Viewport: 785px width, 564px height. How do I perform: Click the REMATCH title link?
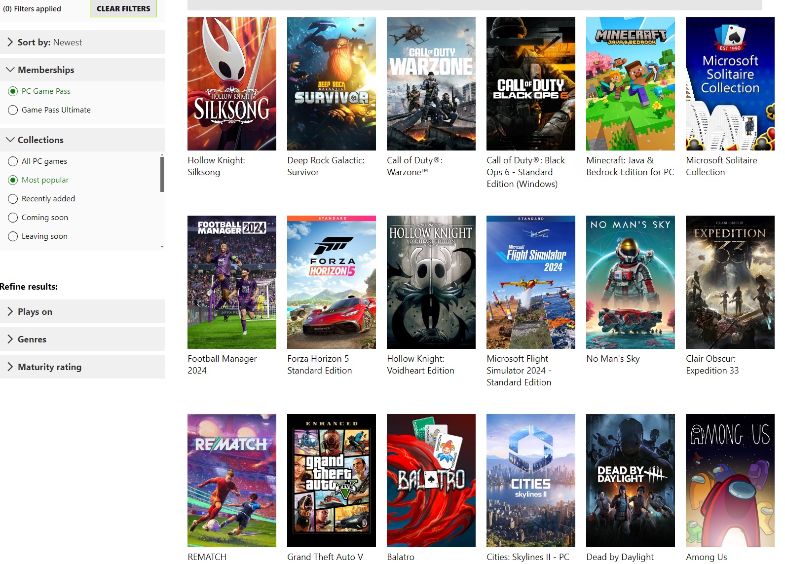(x=207, y=557)
